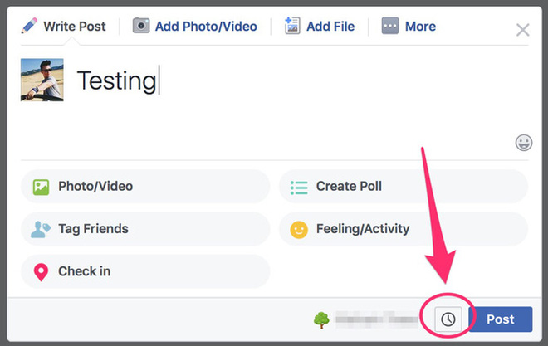Click the camera icon for Add Photo/Video
Image resolution: width=548 pixels, height=346 pixels.
(x=141, y=26)
